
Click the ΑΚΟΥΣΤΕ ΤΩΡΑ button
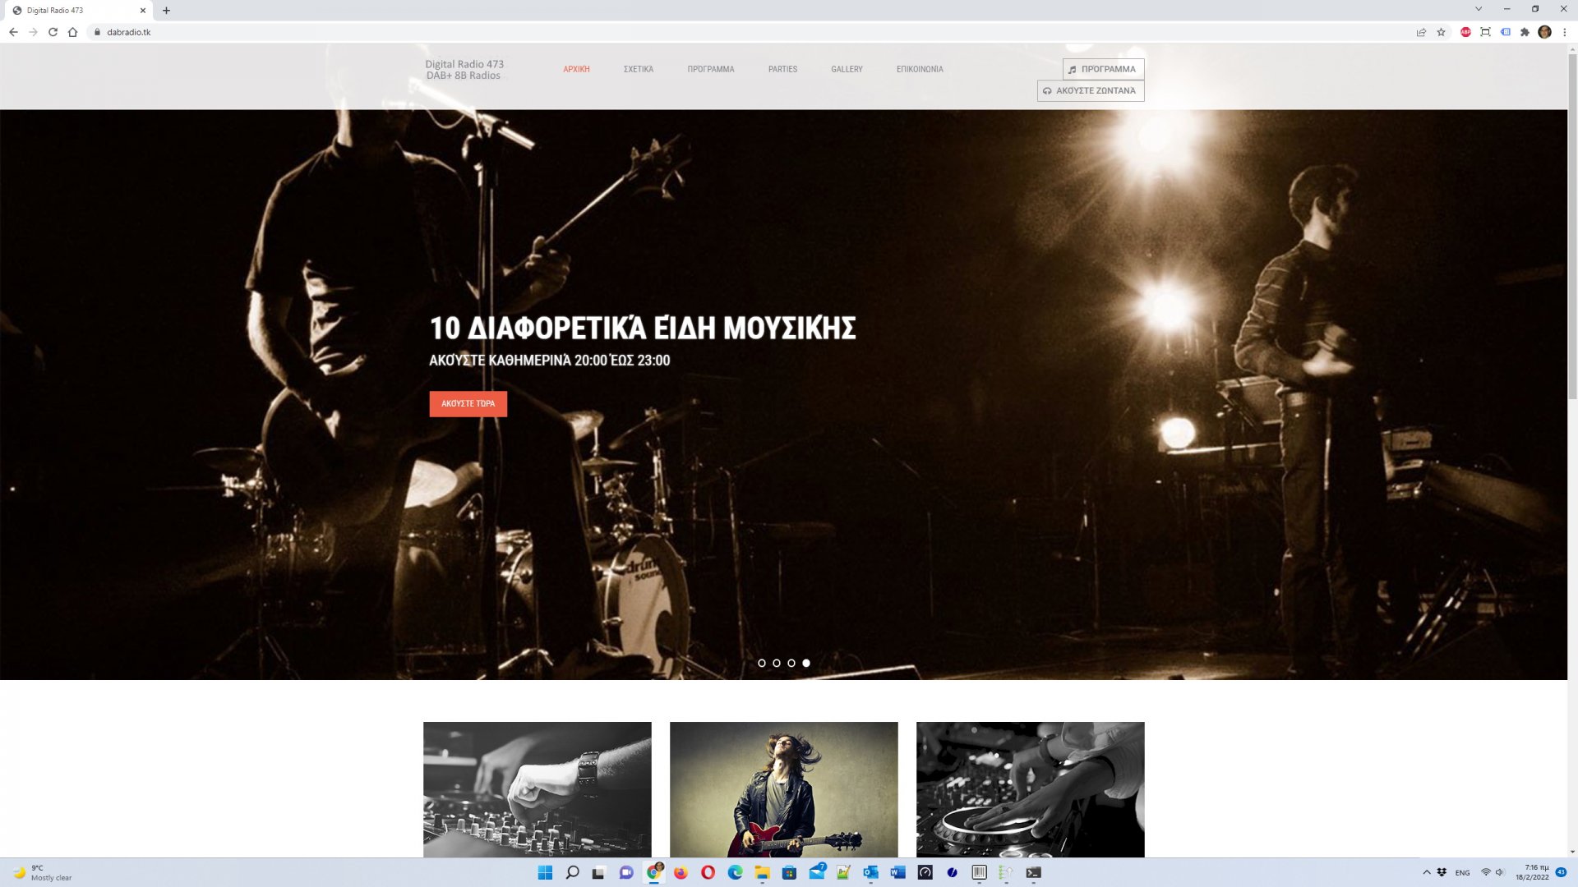click(468, 403)
